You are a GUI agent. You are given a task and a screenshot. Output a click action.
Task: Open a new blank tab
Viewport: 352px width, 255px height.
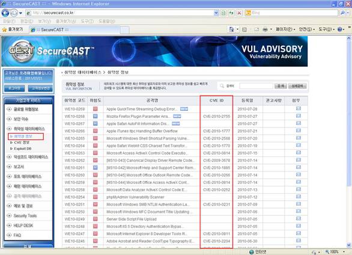[x=125, y=30]
